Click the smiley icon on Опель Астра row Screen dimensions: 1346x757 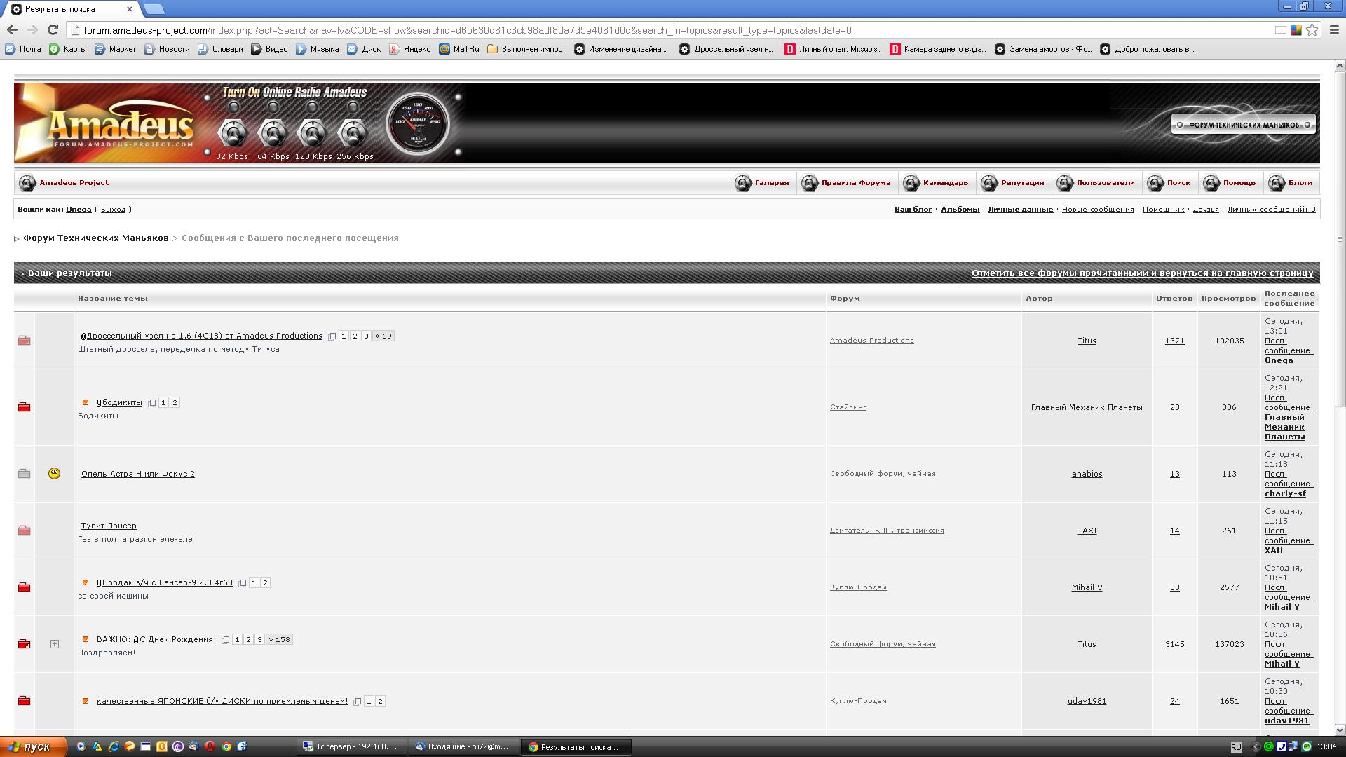point(54,474)
